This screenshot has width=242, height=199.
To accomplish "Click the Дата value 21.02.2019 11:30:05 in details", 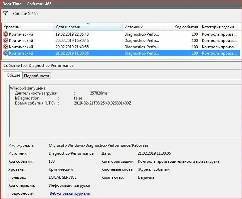I will coord(154,153).
